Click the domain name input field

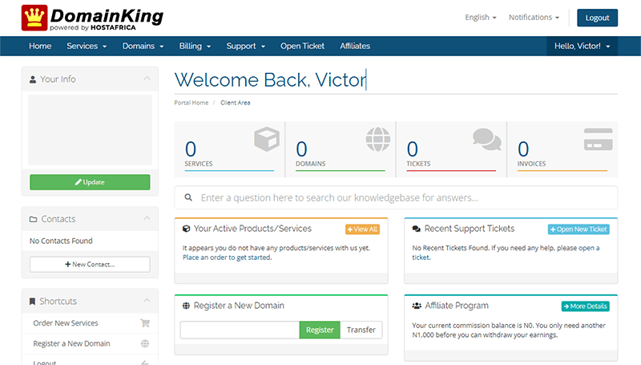[x=240, y=330]
